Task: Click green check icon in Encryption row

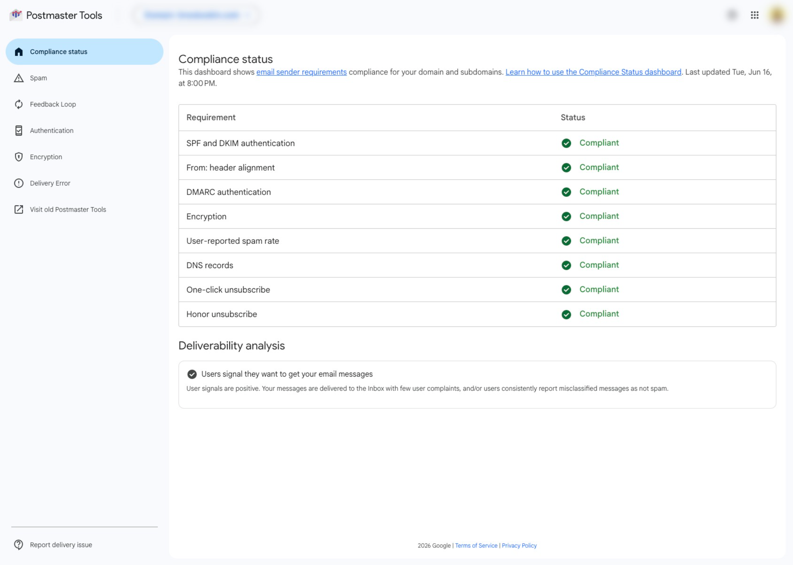Action: pyautogui.click(x=566, y=216)
